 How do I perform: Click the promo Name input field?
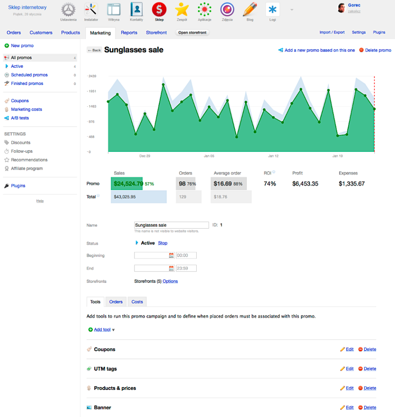(x=171, y=225)
